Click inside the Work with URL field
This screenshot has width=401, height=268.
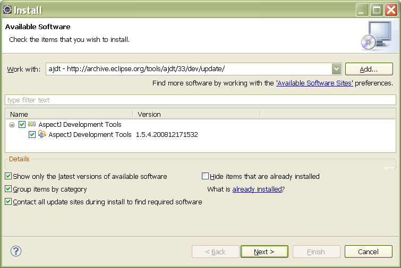tap(189, 69)
